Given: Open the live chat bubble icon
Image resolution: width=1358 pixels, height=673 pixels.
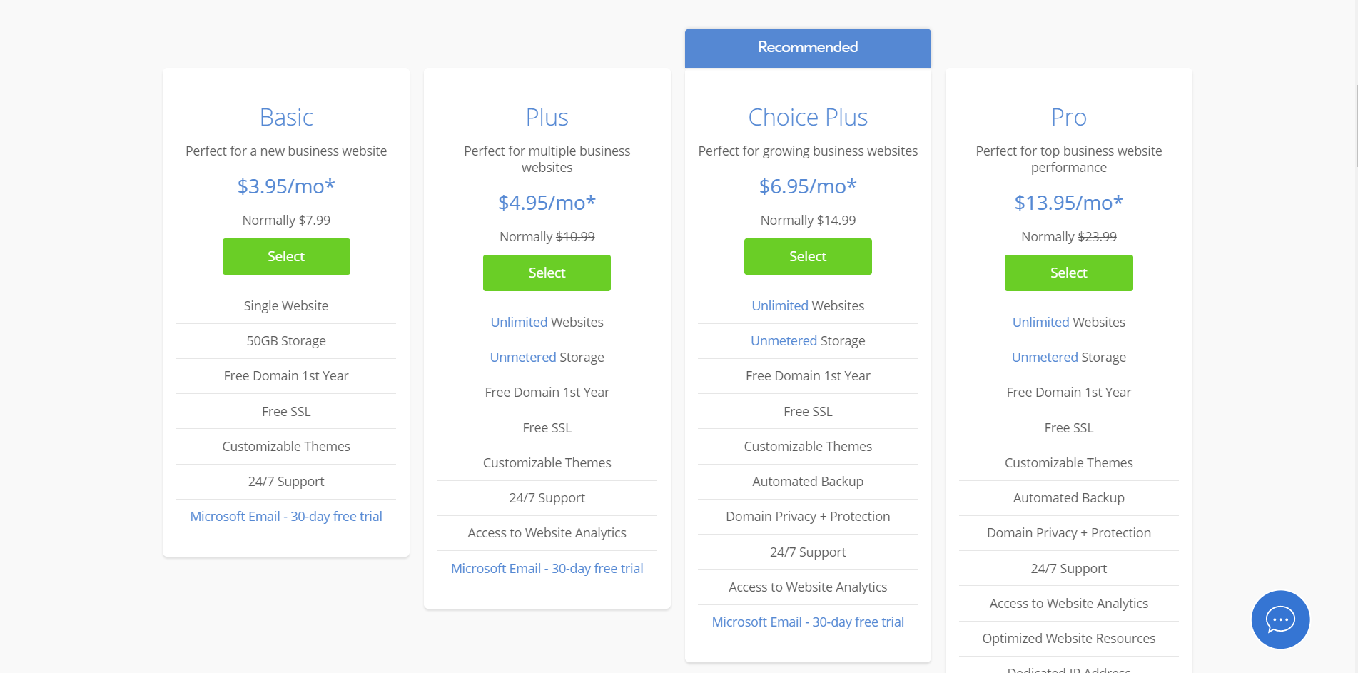Looking at the screenshot, I should tap(1280, 619).
